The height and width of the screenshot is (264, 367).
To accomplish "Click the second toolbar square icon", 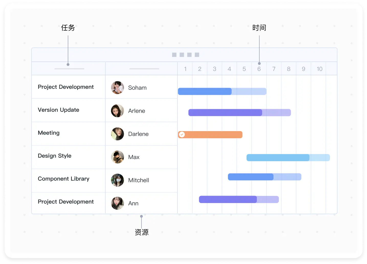I will coord(182,54).
